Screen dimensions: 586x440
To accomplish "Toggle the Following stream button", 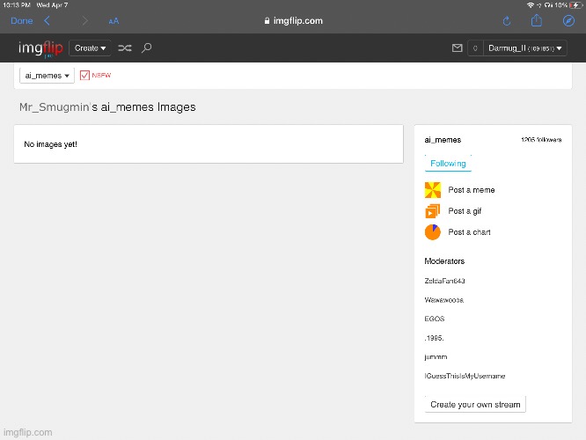I will [x=448, y=164].
